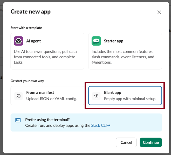The height and width of the screenshot is (155, 171).
Task: Select the AI agent template title
Action: point(33,41)
